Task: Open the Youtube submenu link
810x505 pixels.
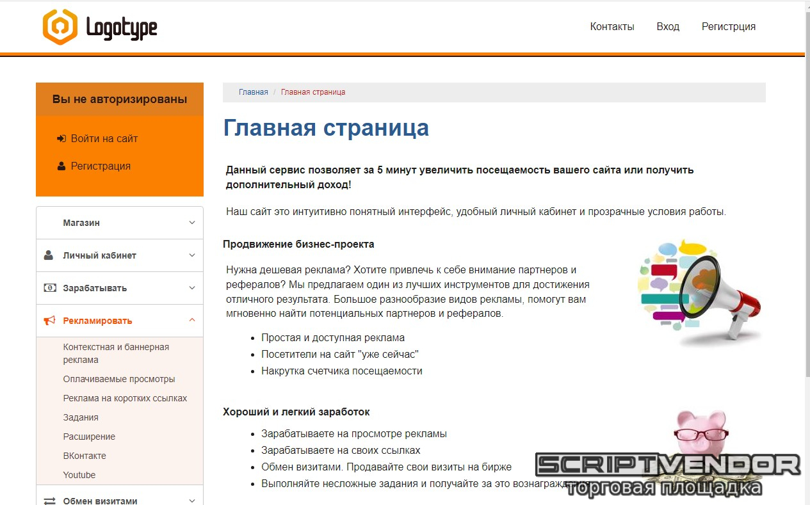Action: pos(79,475)
